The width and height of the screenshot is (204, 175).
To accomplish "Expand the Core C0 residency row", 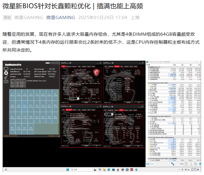I will (149, 160).
